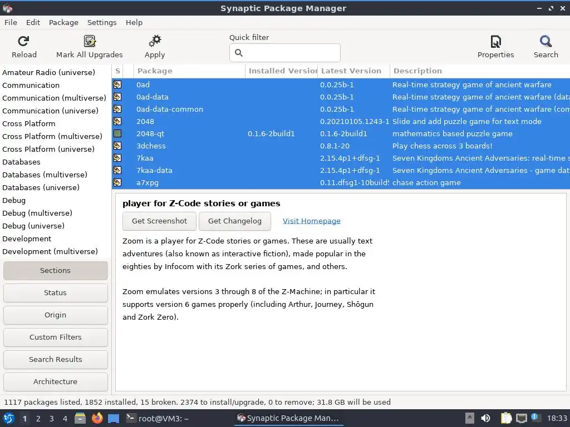570x427 pixels.
Task: Click the magnifier icon in Quick filter
Action: 239,53
